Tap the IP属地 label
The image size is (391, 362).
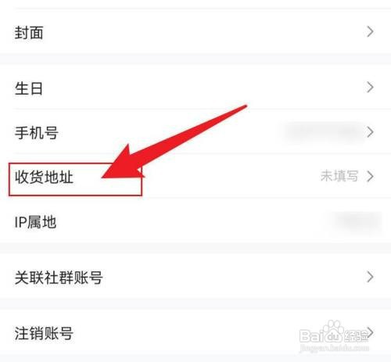pyautogui.click(x=35, y=222)
